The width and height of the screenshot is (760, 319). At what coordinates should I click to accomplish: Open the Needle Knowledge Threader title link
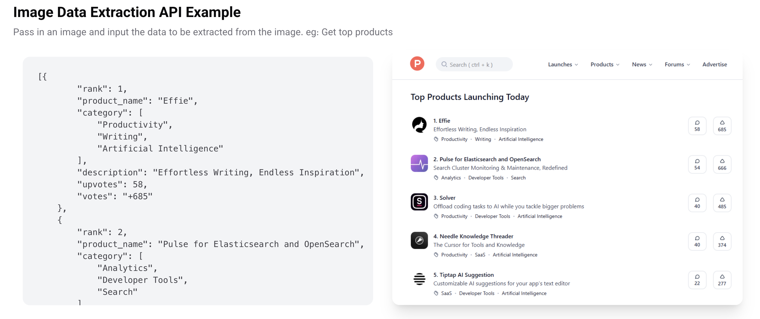tap(476, 236)
